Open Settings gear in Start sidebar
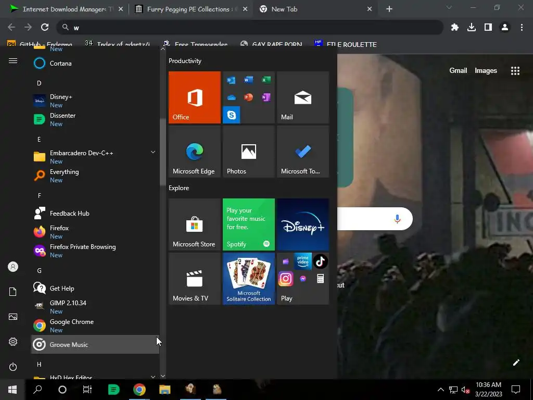 coord(13,342)
